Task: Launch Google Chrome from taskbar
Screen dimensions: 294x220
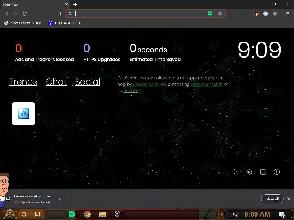Action: coord(87,214)
